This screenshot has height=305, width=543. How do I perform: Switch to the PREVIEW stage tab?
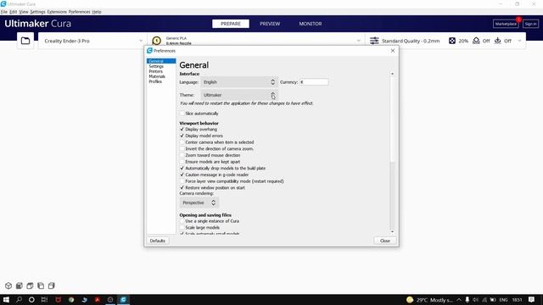click(x=270, y=24)
